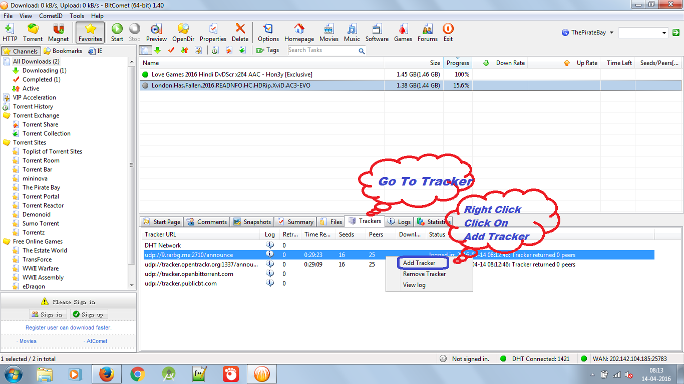Open the File menu

[8, 16]
